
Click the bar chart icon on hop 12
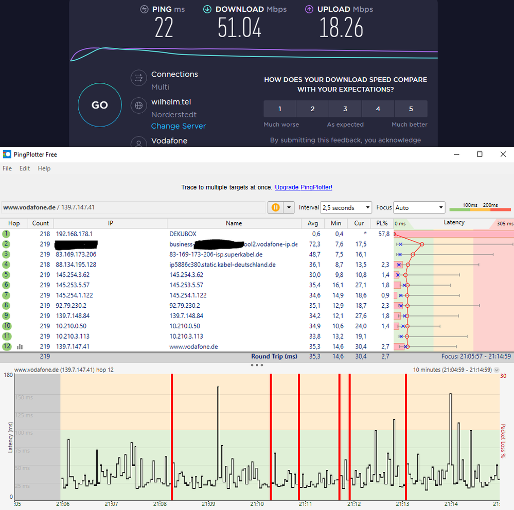[20, 347]
